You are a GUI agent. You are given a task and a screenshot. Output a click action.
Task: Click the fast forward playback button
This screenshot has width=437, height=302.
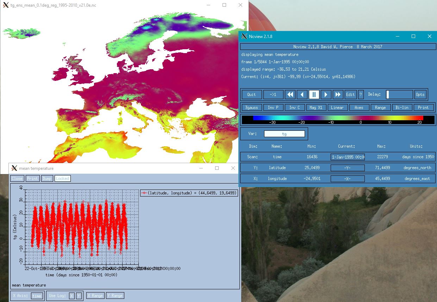coord(338,95)
